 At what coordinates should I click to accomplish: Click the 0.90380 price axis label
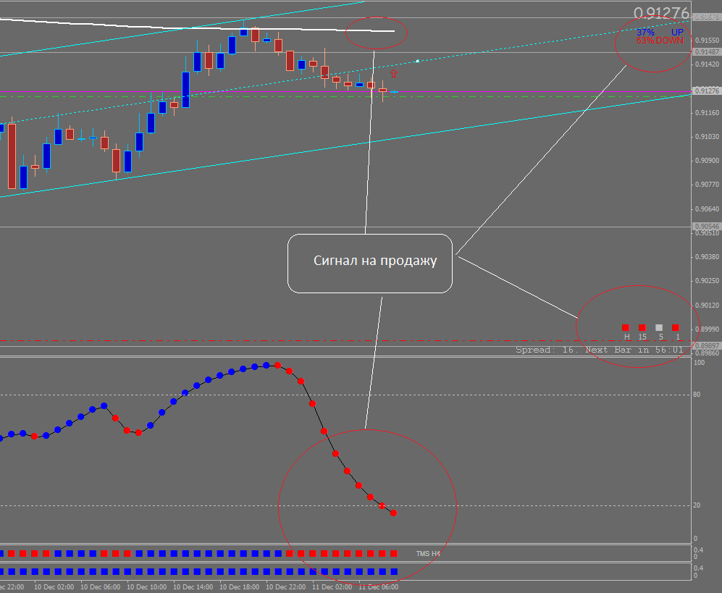pos(706,257)
